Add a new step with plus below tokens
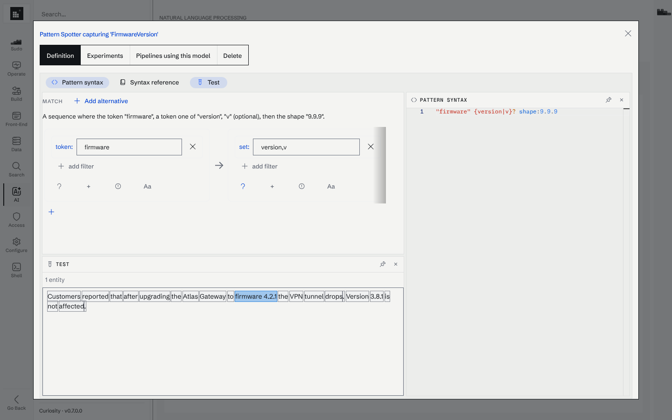Screen dimensions: 672x420 pyautogui.click(x=51, y=212)
